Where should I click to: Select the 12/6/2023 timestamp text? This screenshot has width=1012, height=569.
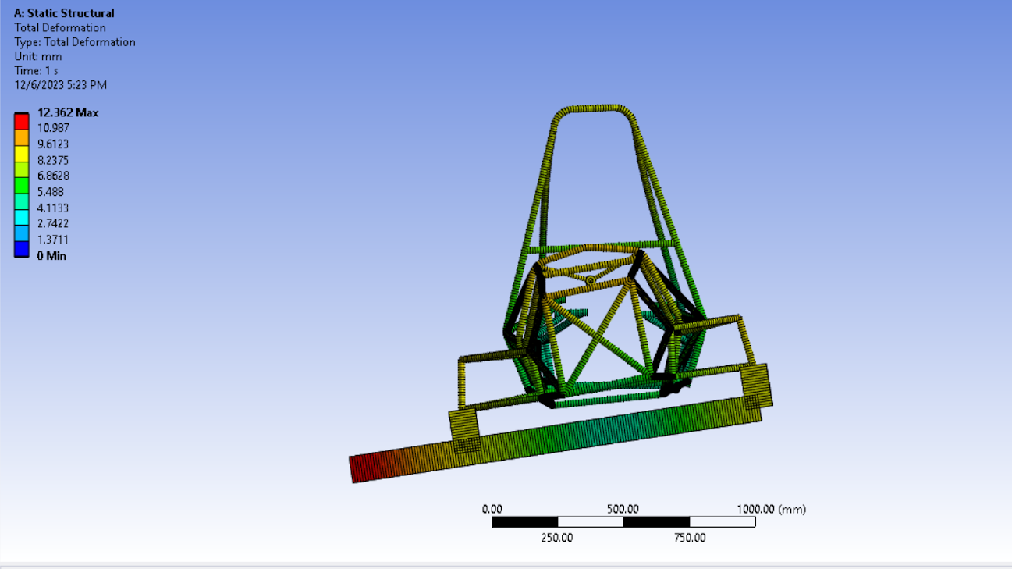tap(60, 84)
